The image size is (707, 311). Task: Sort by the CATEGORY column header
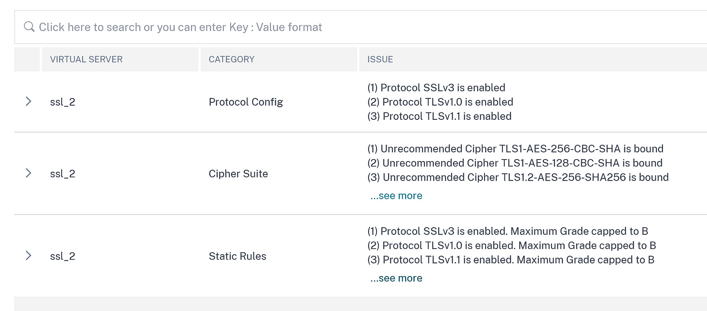pos(232,59)
